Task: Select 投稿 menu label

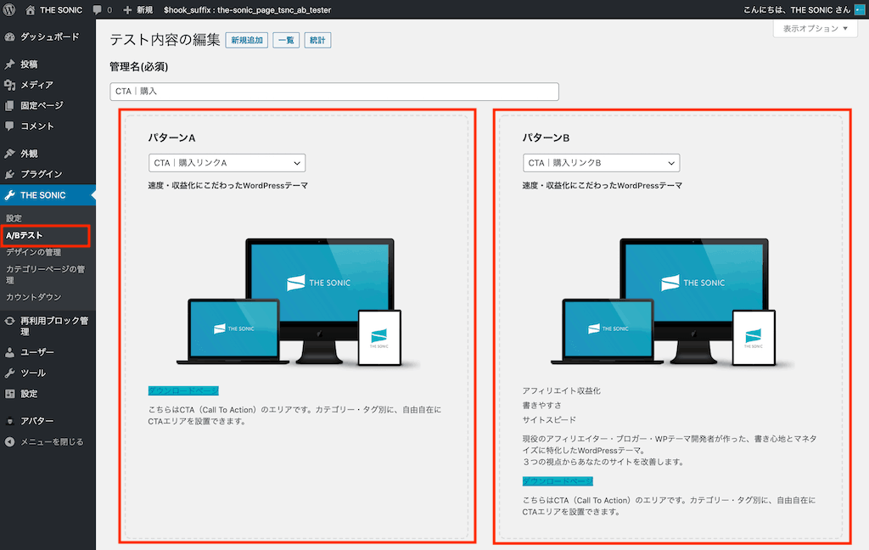Action: click(30, 65)
